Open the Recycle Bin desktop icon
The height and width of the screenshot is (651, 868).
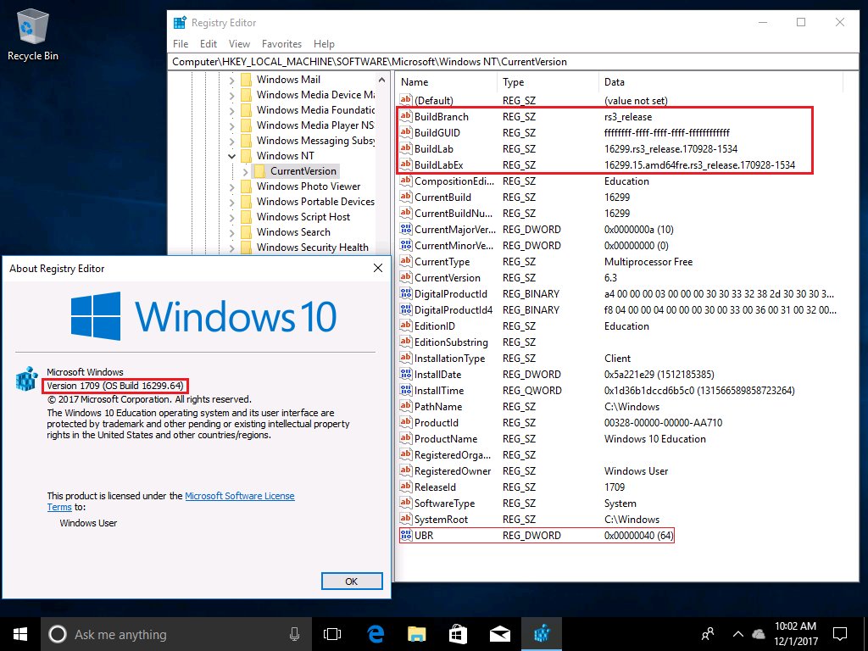[33, 35]
